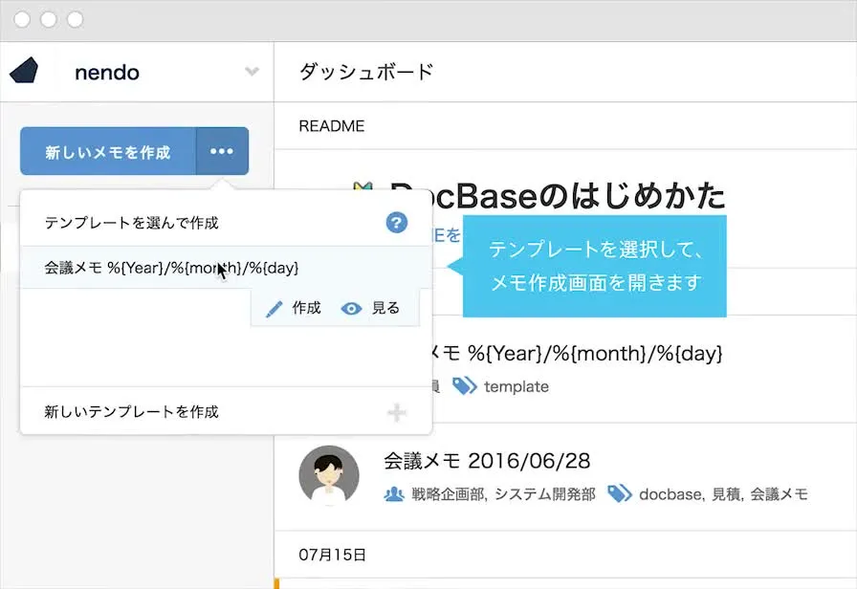Click the tag icon next to template
This screenshot has height=589, width=857.
coord(465,386)
